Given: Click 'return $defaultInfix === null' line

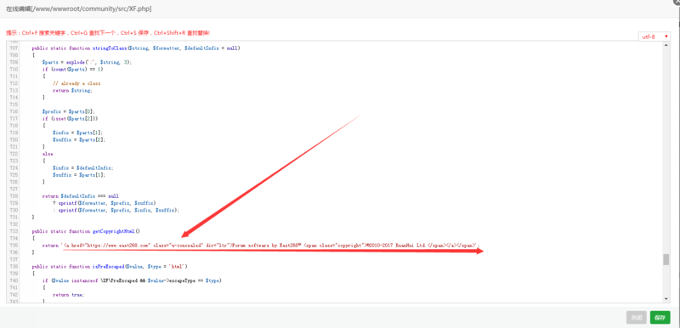Looking at the screenshot, I should (80, 195).
